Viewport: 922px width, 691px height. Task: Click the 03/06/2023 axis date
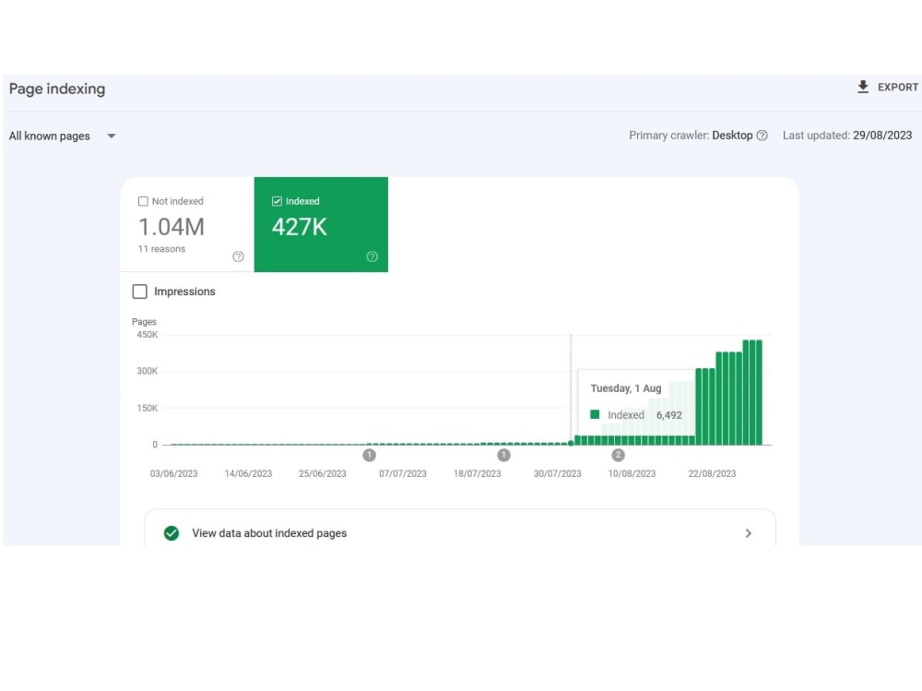[174, 474]
